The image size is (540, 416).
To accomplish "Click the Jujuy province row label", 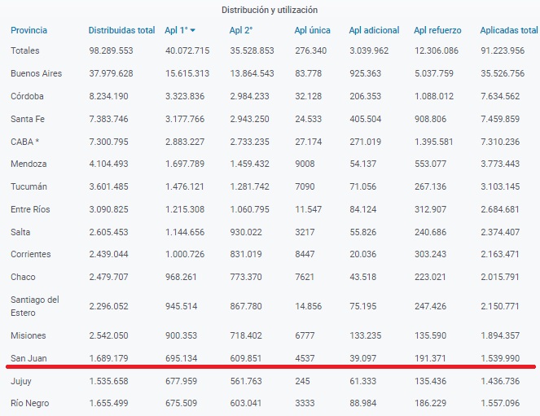I will (21, 380).
